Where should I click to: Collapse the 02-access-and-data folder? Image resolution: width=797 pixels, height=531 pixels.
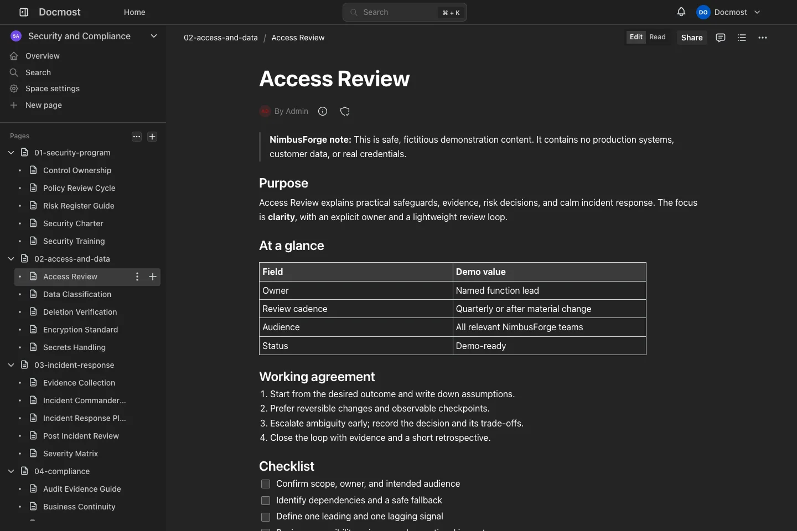[x=11, y=259]
